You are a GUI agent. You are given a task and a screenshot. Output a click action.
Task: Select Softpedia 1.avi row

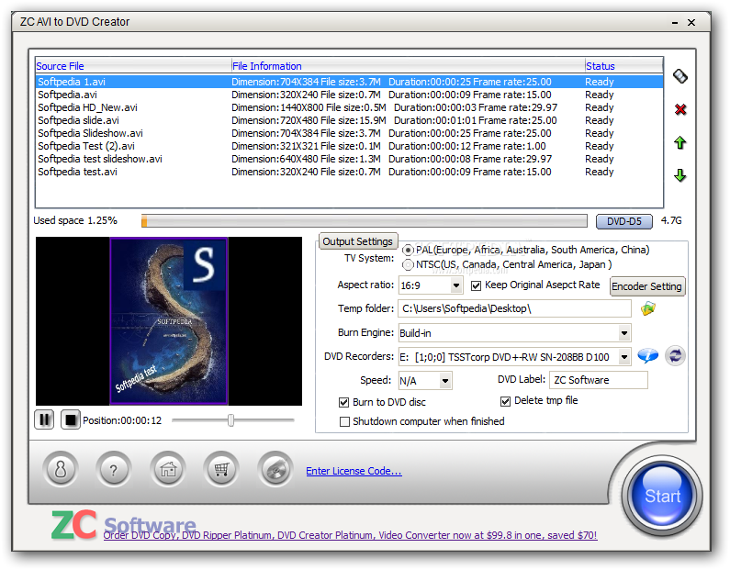tap(349, 82)
